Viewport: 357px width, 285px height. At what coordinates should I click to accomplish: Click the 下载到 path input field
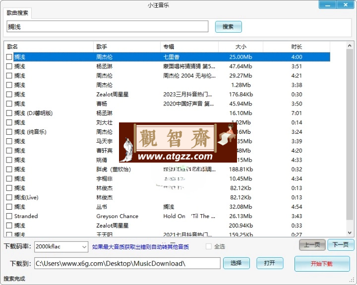127,263
